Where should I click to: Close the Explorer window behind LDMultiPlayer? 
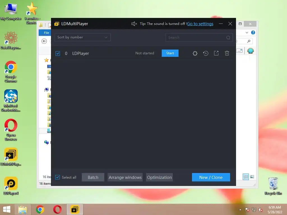(250, 24)
